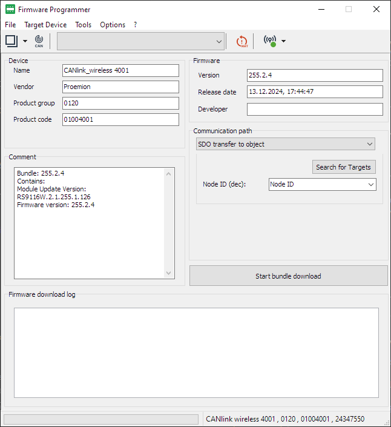Open the Node ID dropdown list
Screen dimensions: 391x427
click(x=322, y=184)
